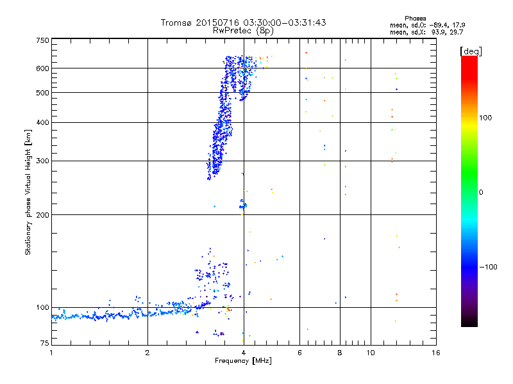Click the colorbar tick label '0'
This screenshot has width=513, height=384.
pos(481,193)
